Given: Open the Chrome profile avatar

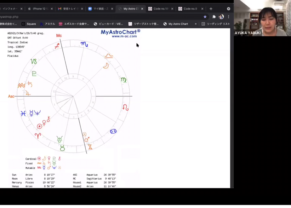Looking at the screenshot, I should pos(221,17).
